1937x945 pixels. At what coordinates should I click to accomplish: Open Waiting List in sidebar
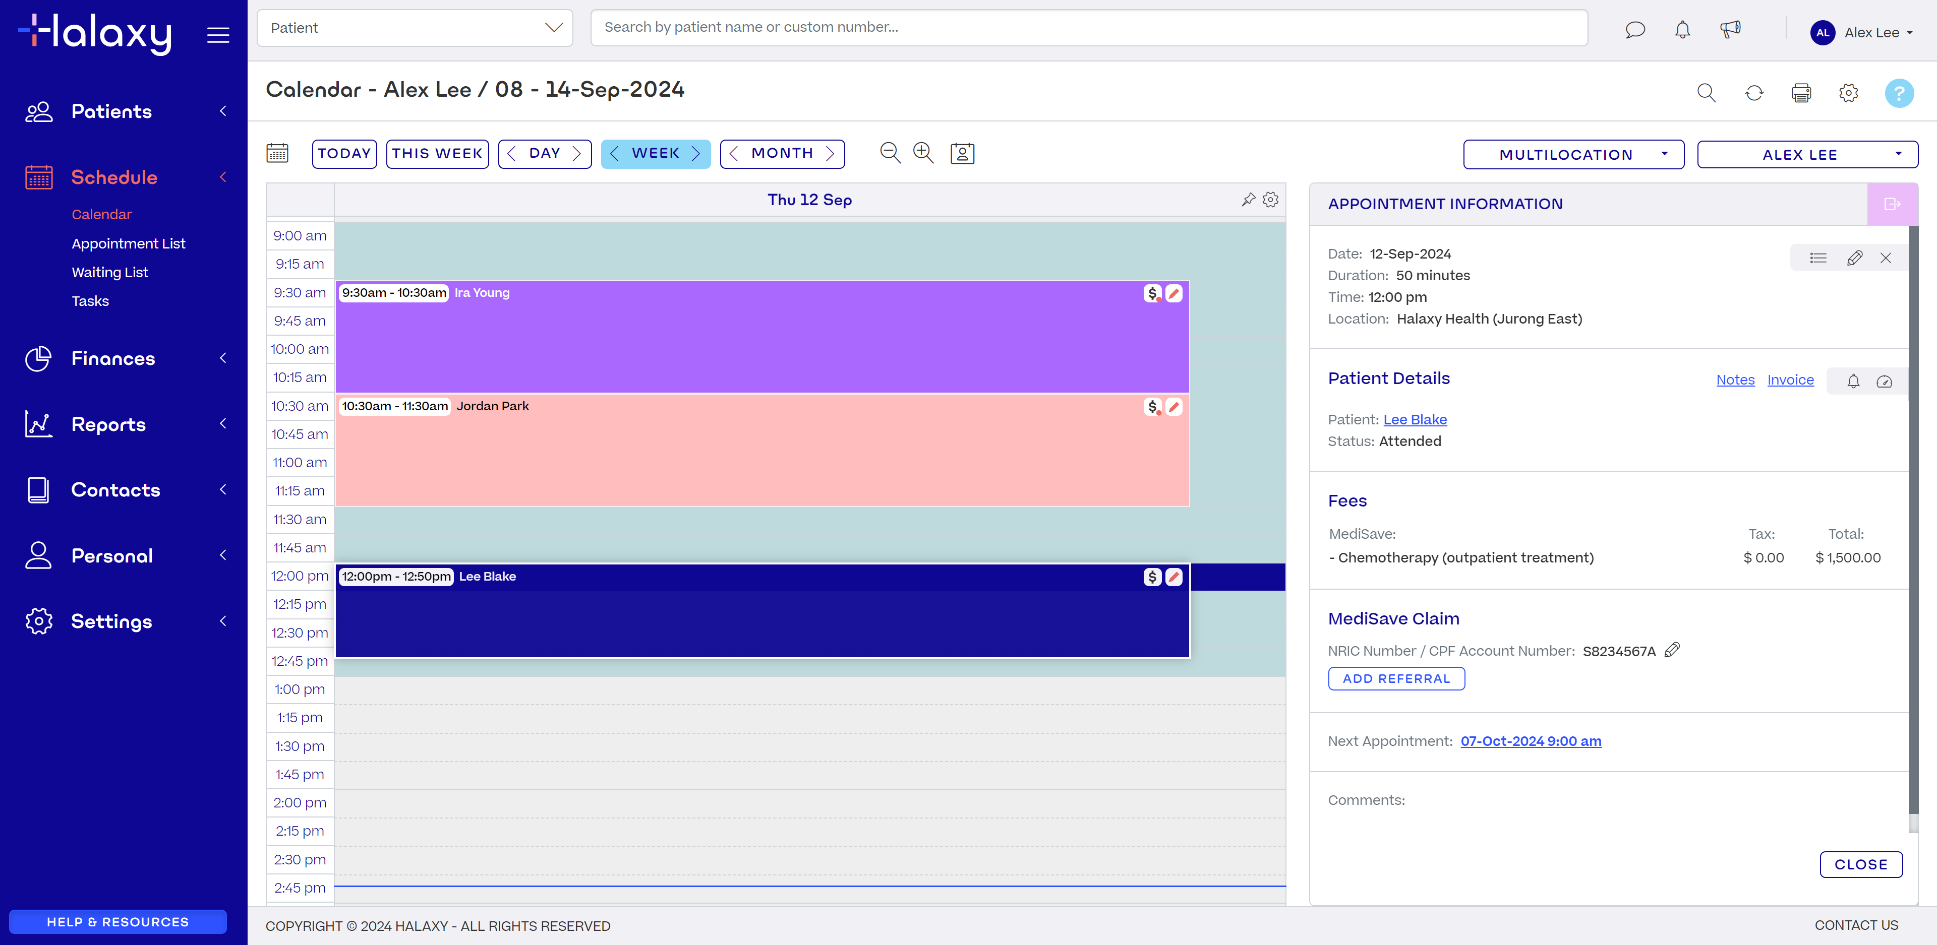coord(110,272)
